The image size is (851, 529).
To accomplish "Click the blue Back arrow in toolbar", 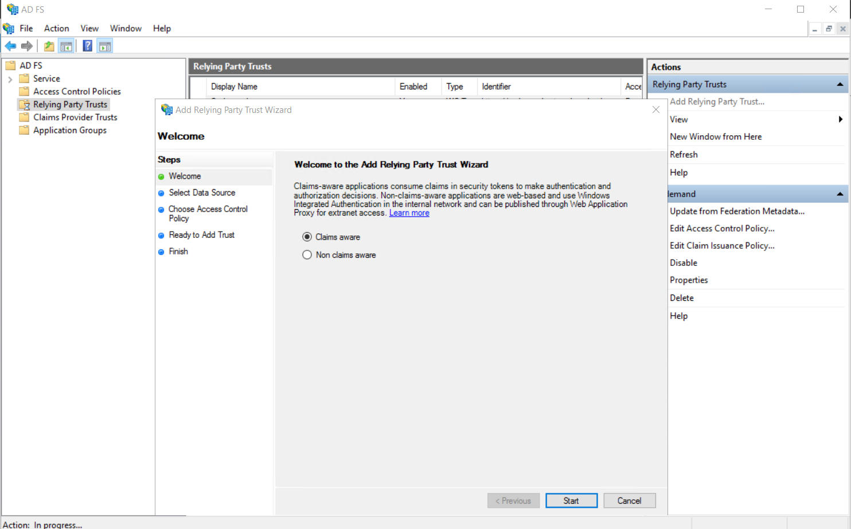I will (x=10, y=46).
